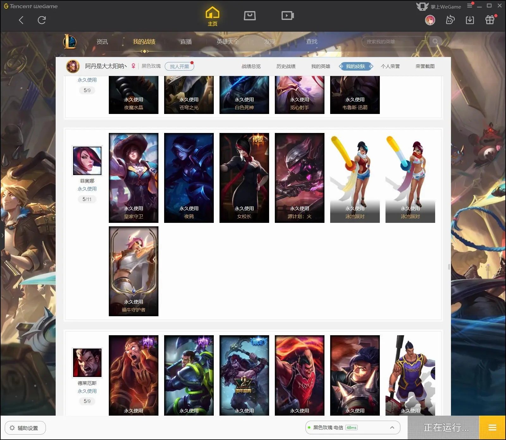Screen dimensions: 506x440
Task: Open the video player icon in the top bar
Action: [287, 16]
